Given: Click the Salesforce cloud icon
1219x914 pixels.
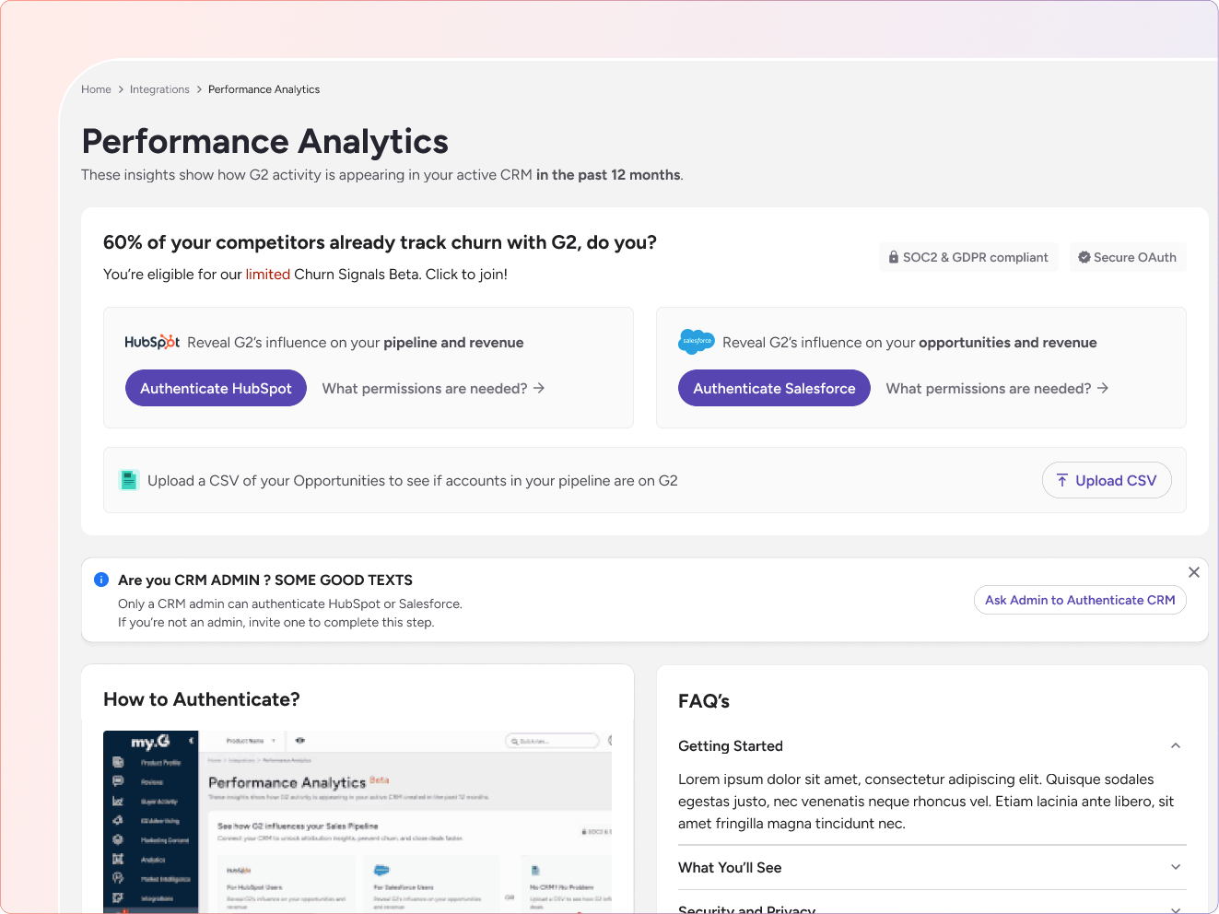Looking at the screenshot, I should (696, 341).
